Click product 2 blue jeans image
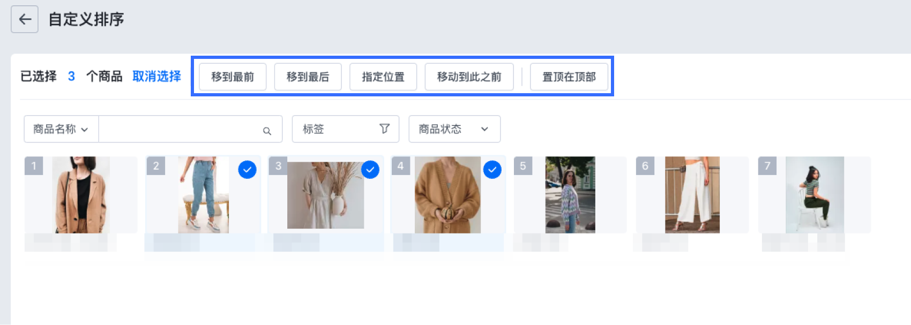The height and width of the screenshot is (325, 911). coord(204,195)
